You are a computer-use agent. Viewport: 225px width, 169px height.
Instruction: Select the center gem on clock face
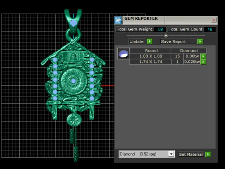73,81
